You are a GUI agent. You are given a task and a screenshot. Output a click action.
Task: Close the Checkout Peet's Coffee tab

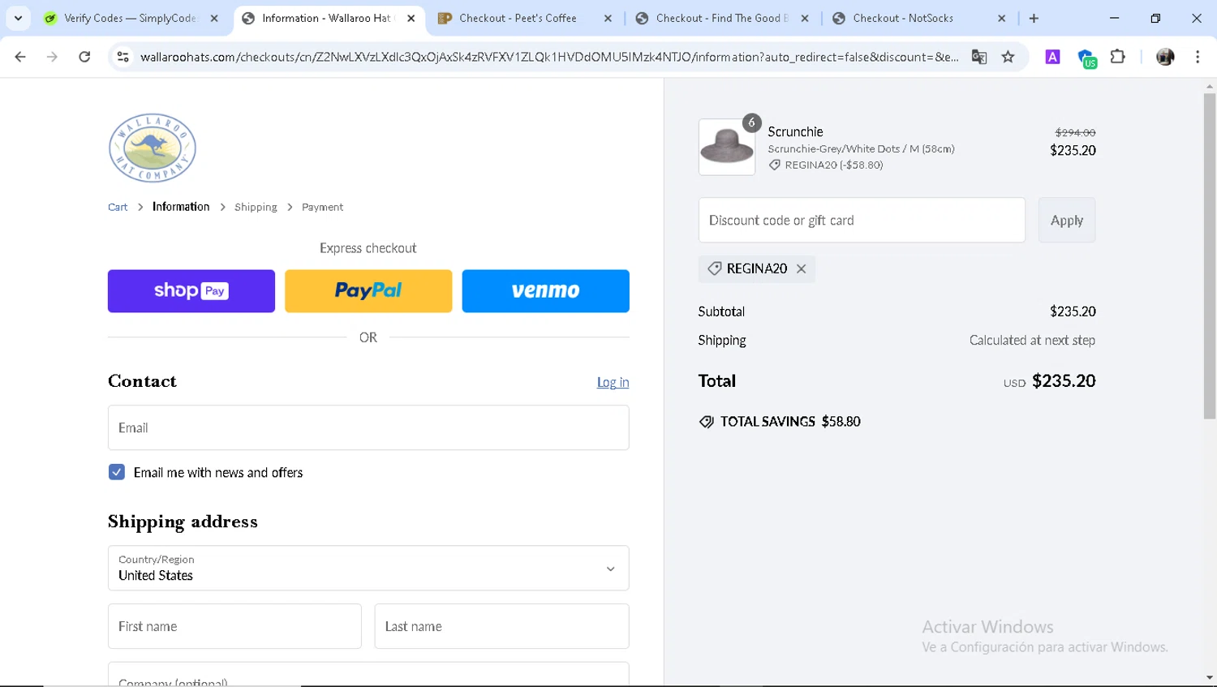click(608, 18)
